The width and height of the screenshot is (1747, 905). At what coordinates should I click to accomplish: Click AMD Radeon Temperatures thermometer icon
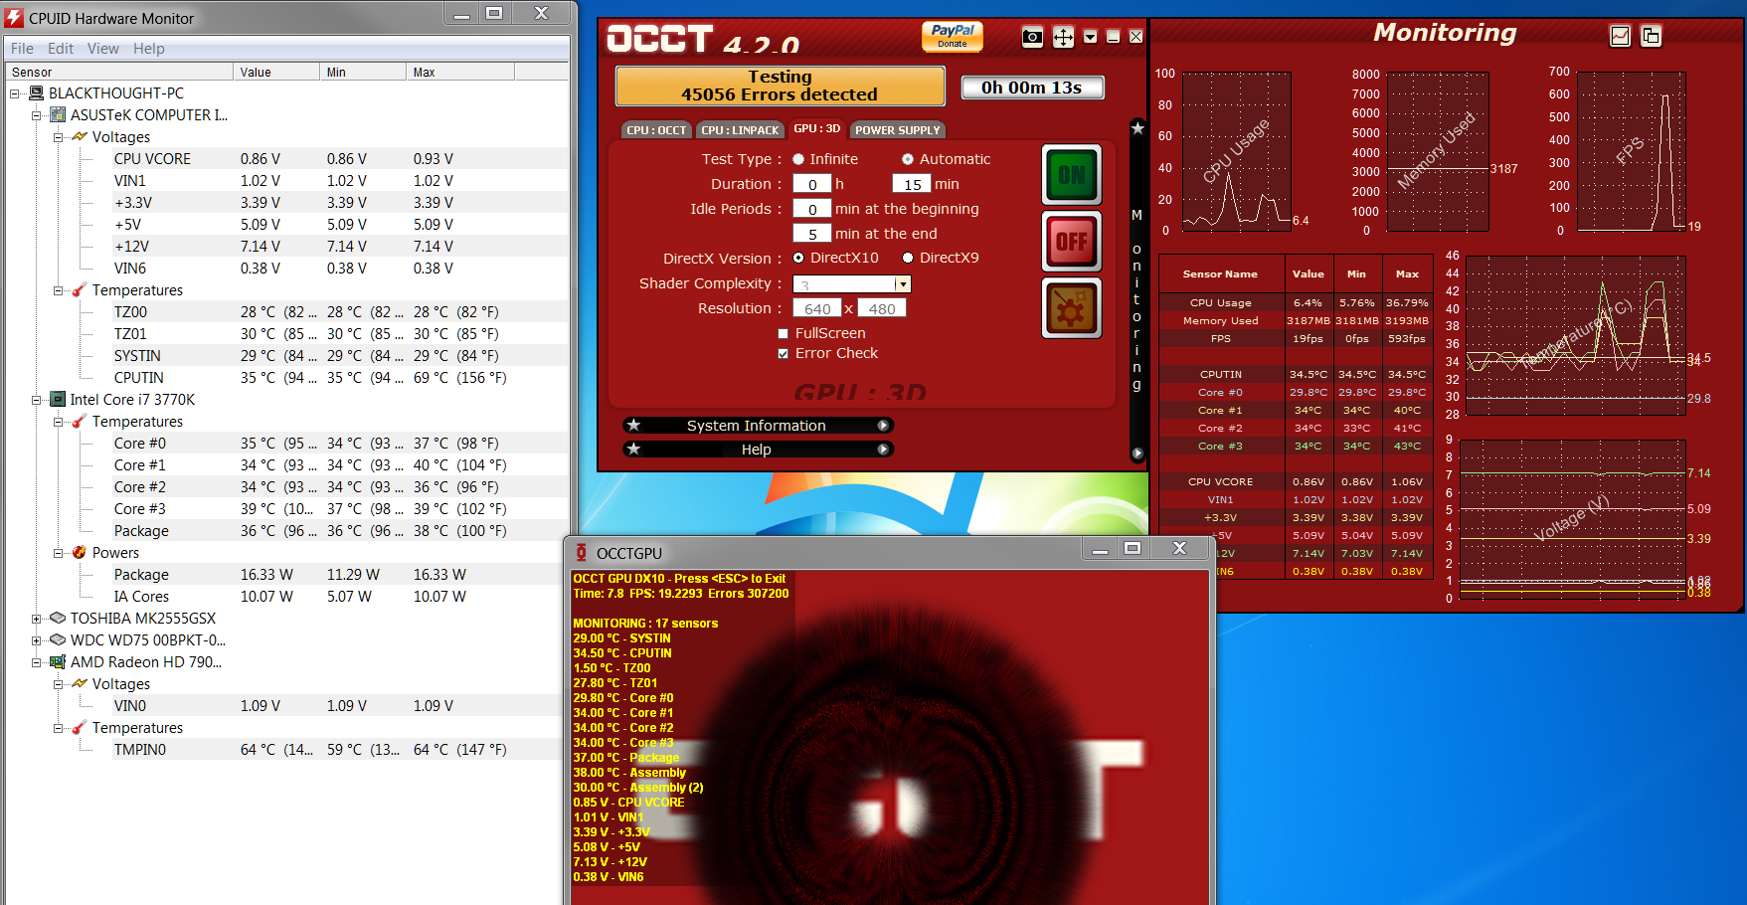(80, 728)
